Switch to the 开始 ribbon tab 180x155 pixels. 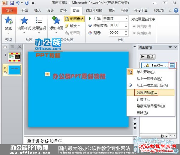coord(25,11)
